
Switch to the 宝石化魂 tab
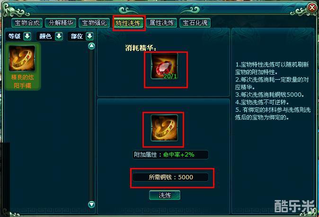click(x=195, y=23)
